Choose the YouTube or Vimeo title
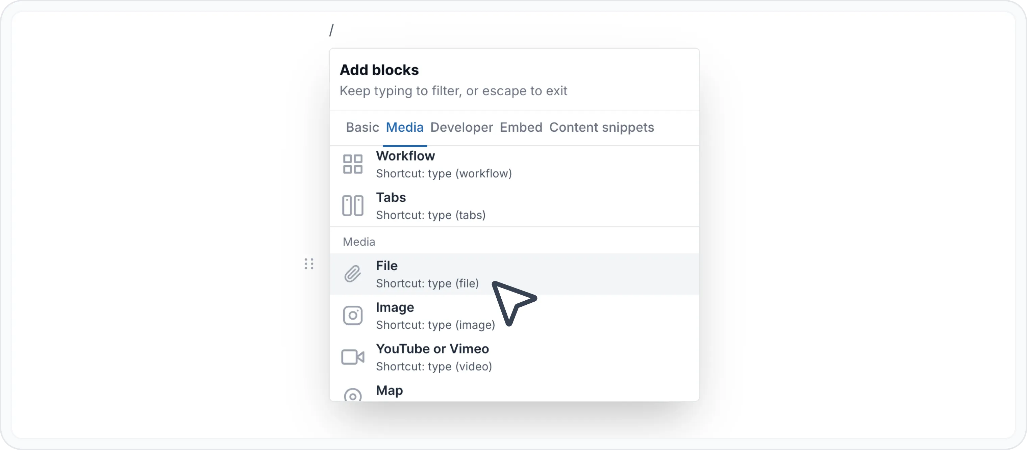 coord(432,349)
